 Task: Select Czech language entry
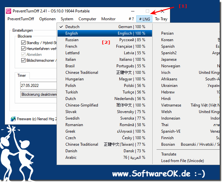point(105,138)
